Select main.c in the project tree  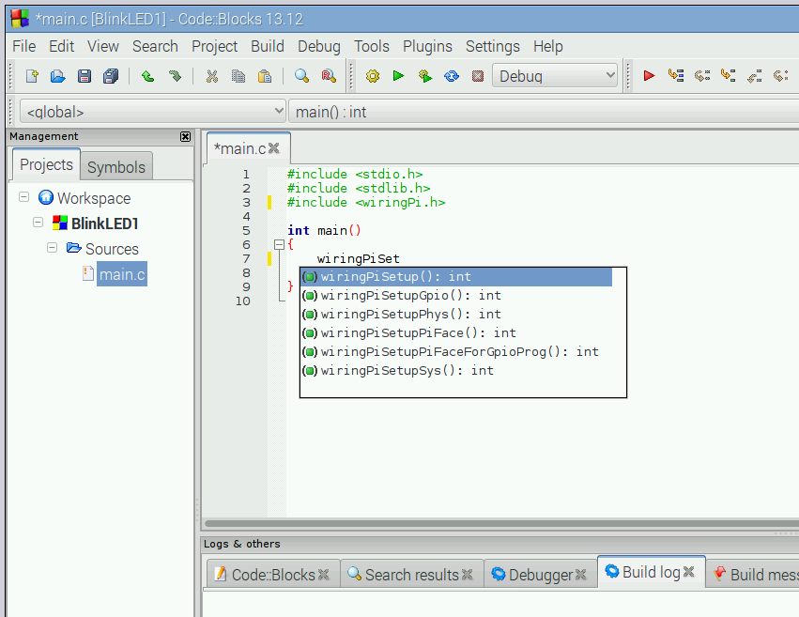(x=122, y=274)
